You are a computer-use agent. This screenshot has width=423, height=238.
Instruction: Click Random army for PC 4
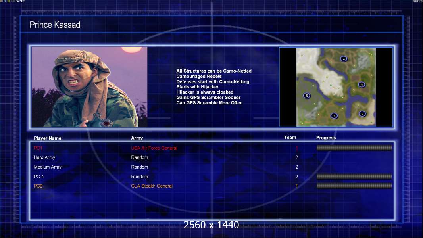point(139,177)
